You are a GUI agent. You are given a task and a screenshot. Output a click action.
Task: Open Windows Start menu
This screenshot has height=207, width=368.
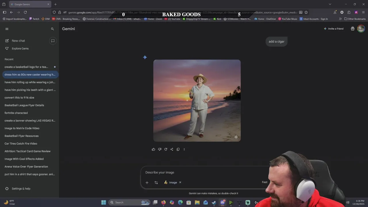pos(103,202)
